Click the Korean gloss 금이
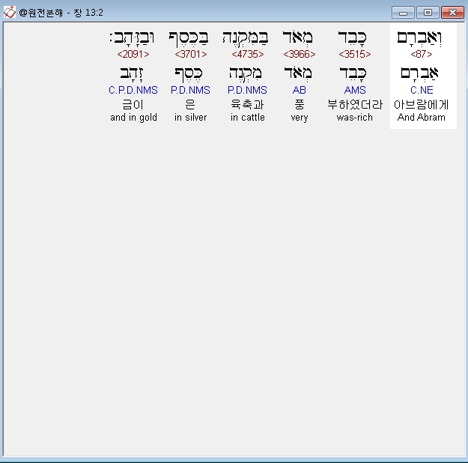Screen dimensions: 468x463 coord(133,105)
